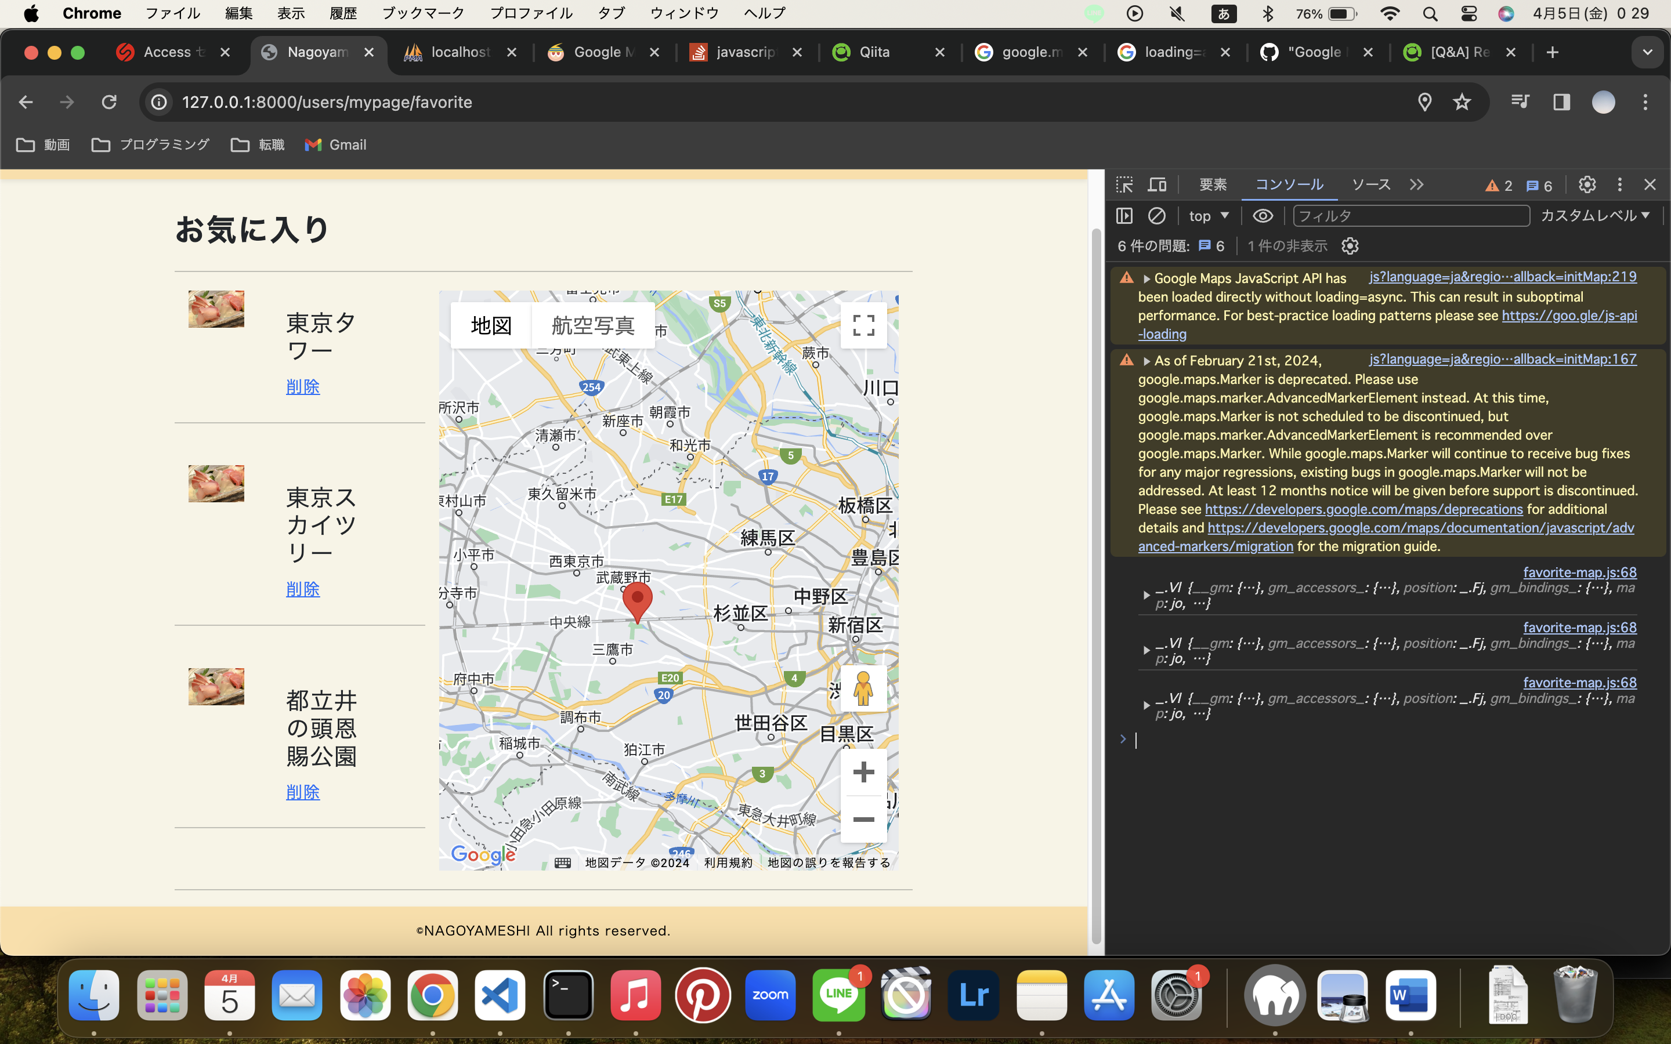Toggle fullscreen view on the map
The height and width of the screenshot is (1044, 1671).
pos(863,325)
